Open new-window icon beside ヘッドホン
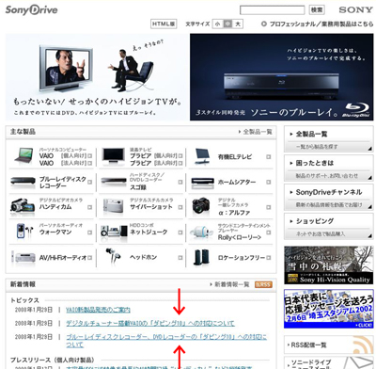376x369 pixels. coord(180,258)
